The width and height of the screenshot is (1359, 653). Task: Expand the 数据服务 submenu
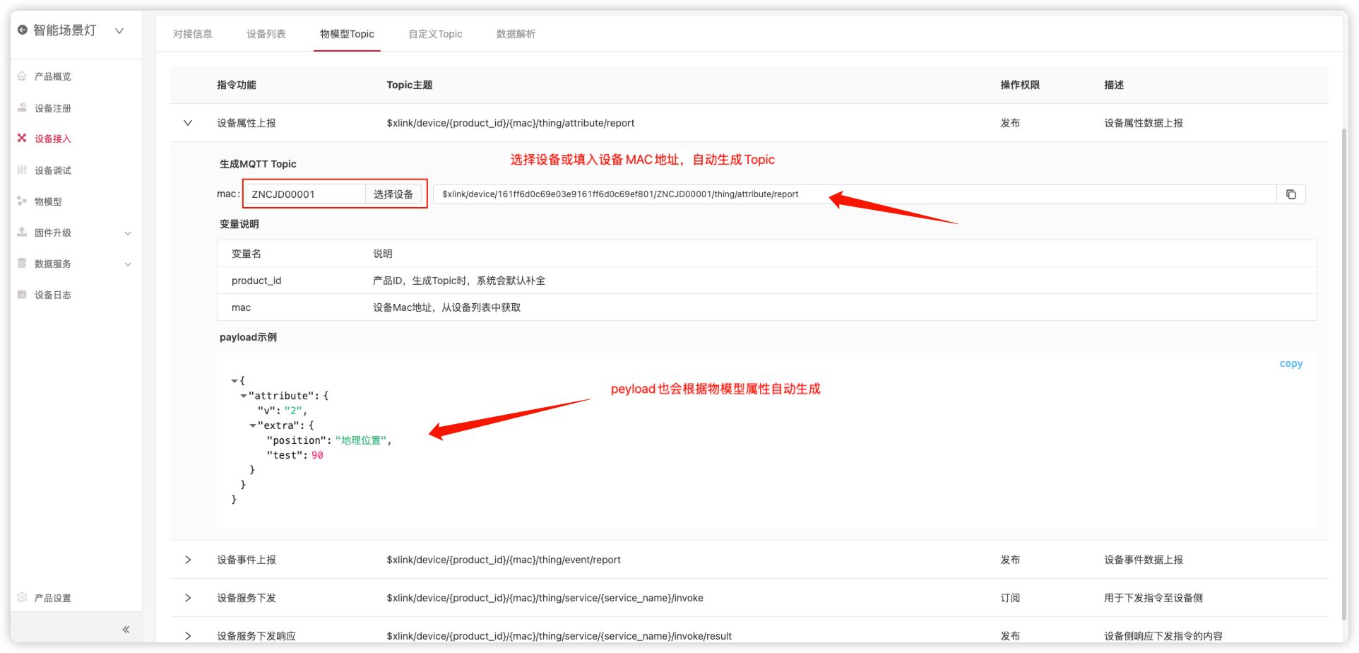[128, 264]
